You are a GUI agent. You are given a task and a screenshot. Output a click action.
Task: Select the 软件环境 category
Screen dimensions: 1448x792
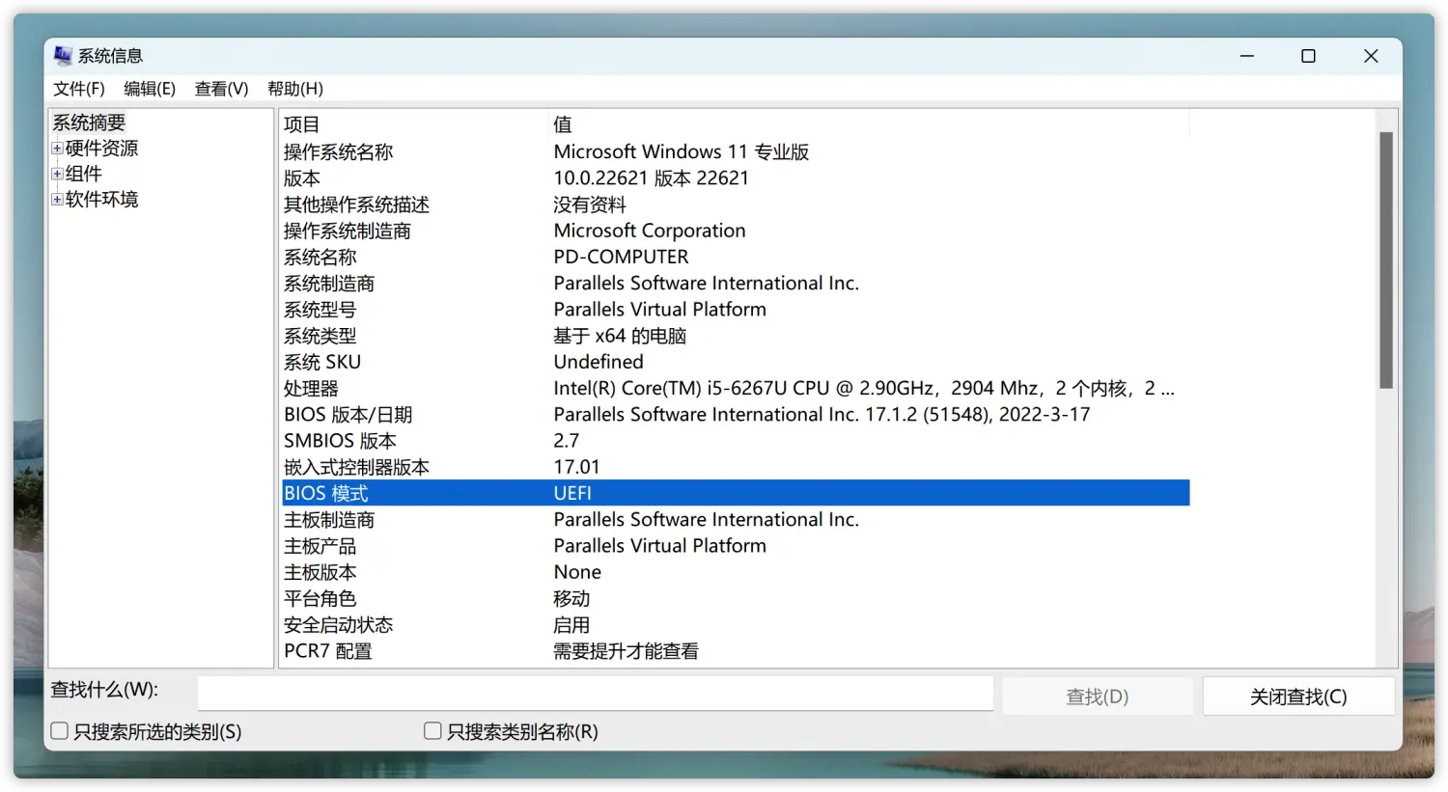click(x=101, y=200)
